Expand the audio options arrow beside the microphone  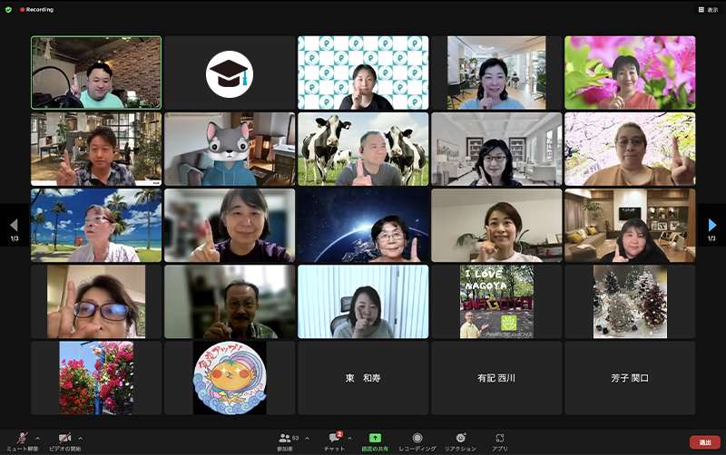(37, 438)
